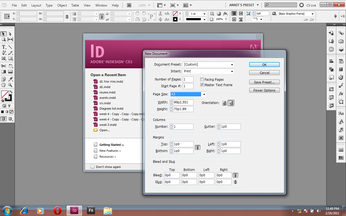Open the Table menu
The width and height of the screenshot is (346, 216).
(75, 5)
